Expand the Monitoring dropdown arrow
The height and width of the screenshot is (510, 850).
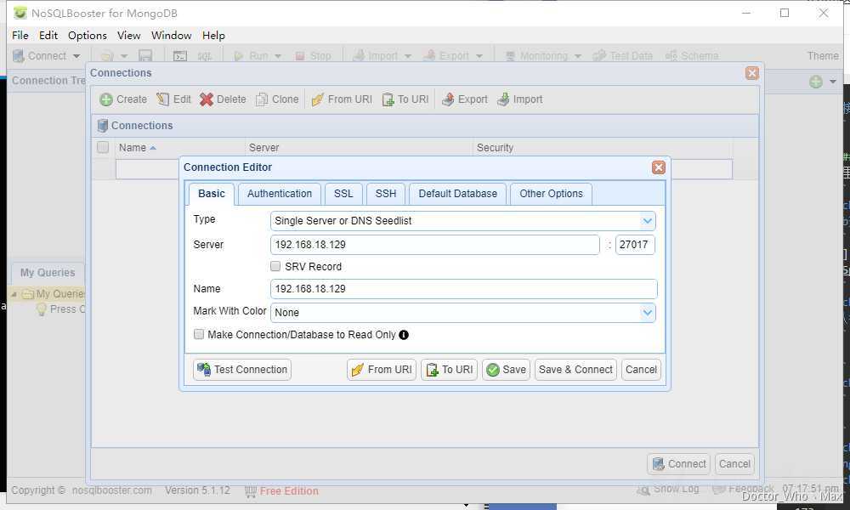578,56
